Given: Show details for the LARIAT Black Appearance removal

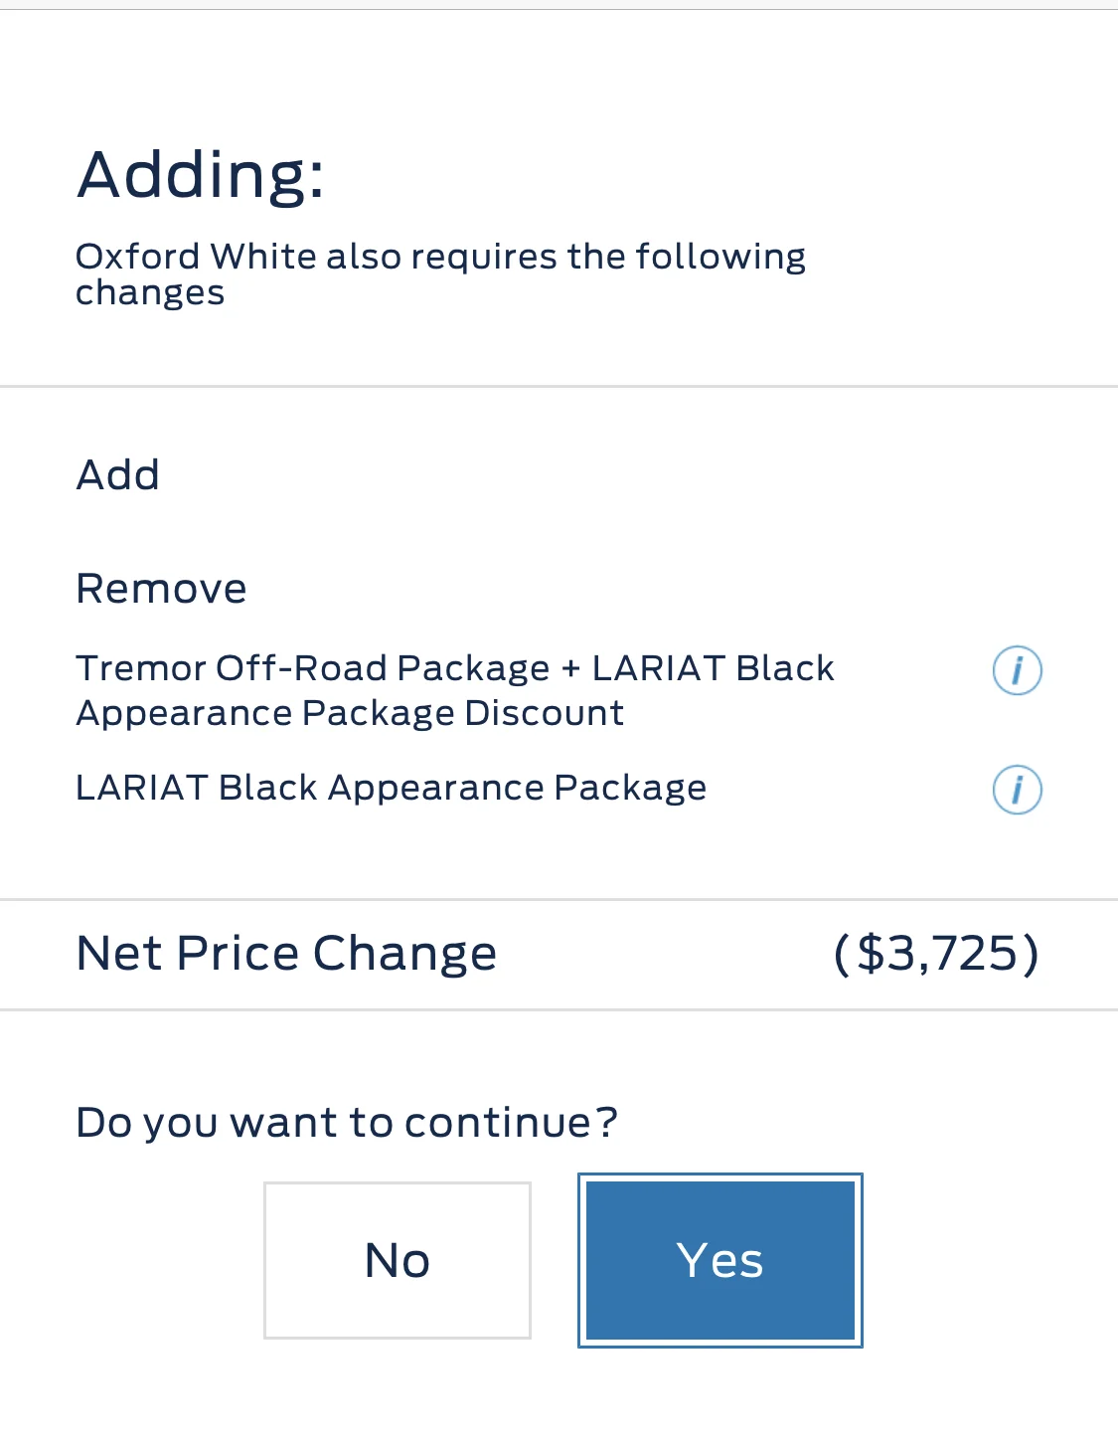Looking at the screenshot, I should [1017, 790].
